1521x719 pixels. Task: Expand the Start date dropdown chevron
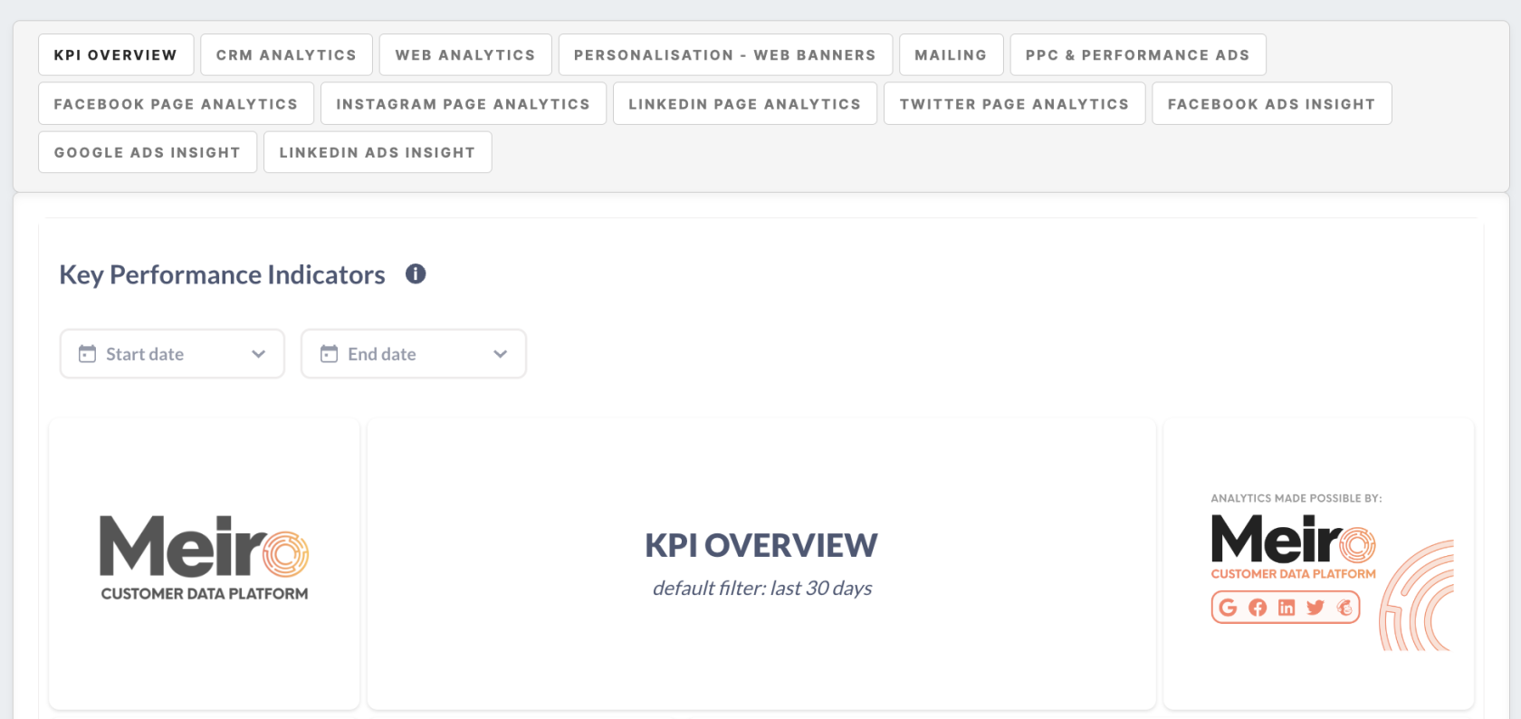point(259,354)
